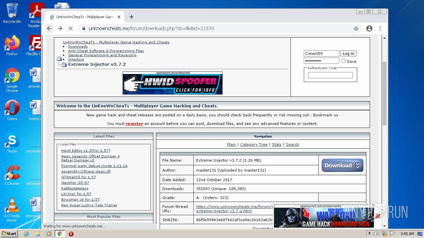This screenshot has width=424, height=238.
Task: Open the Chrome three-dot menu
Action: point(380,28)
